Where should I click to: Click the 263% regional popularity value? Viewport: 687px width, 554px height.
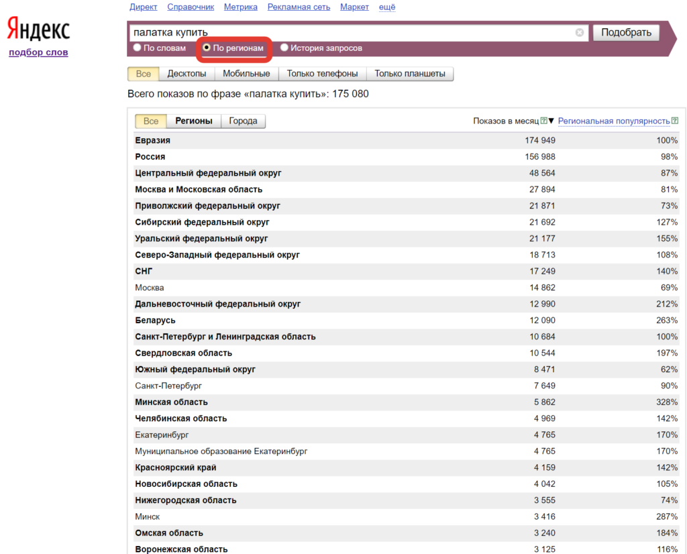point(667,321)
